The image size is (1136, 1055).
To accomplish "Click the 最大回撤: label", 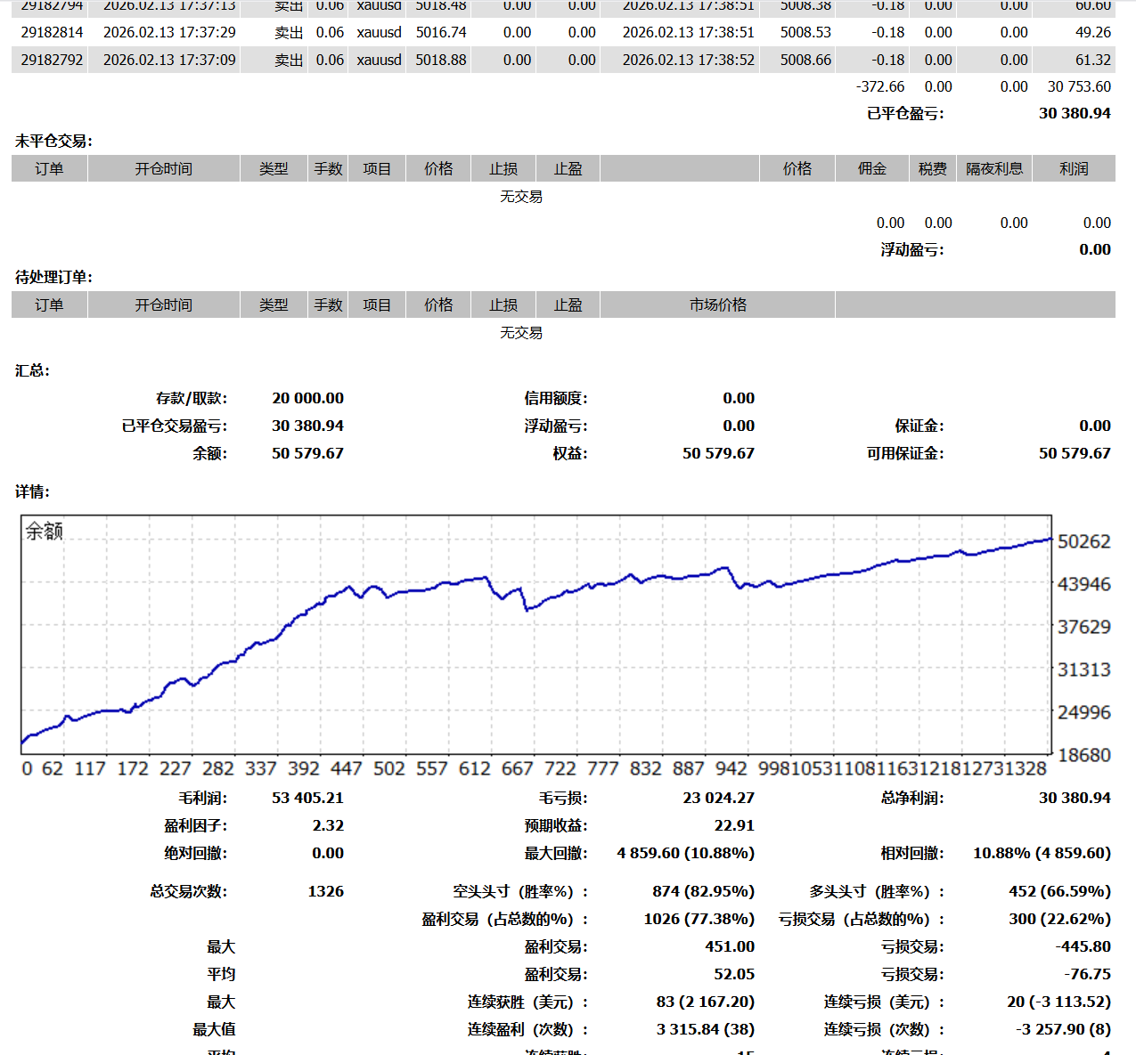I will click(x=556, y=853).
